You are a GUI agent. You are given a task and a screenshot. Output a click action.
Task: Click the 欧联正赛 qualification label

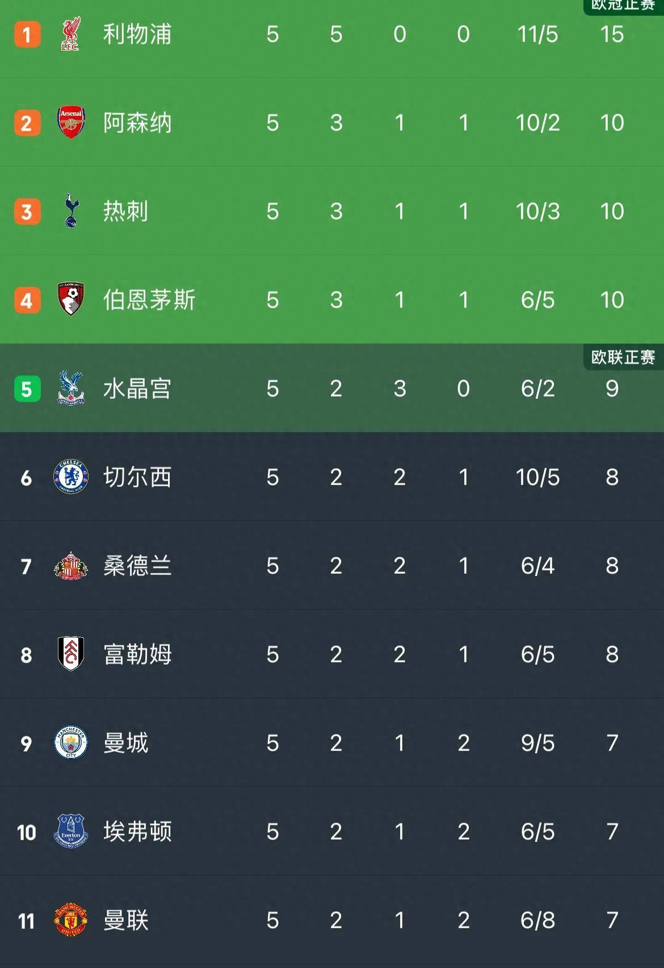tap(623, 357)
